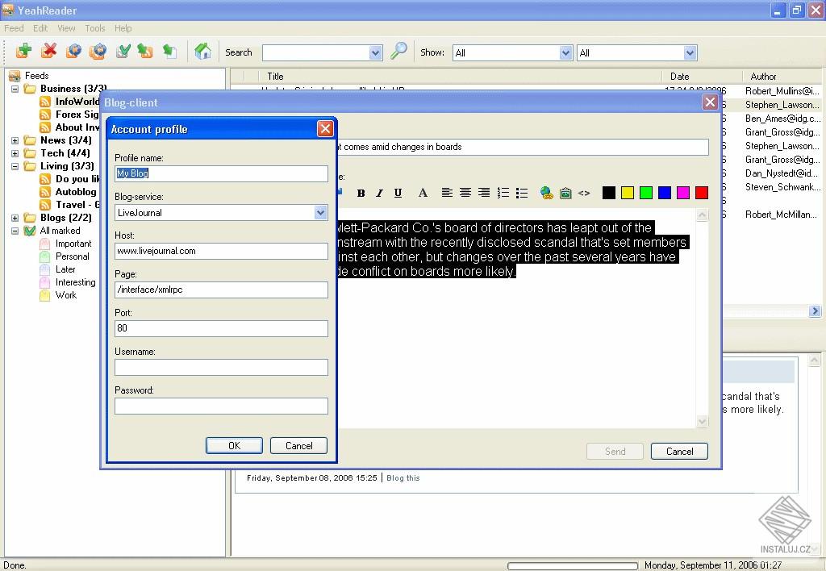This screenshot has height=571, width=826.
Task: Click the Blog this link
Action: 403,477
